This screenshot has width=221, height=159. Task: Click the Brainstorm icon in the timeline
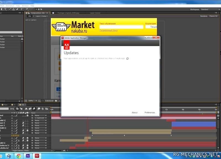[x=39, y=109]
